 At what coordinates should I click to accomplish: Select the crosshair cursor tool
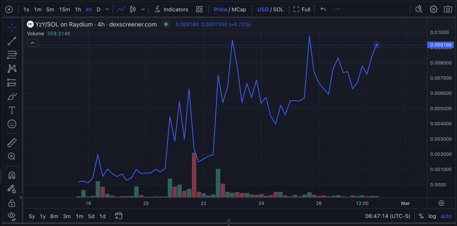(x=12, y=27)
